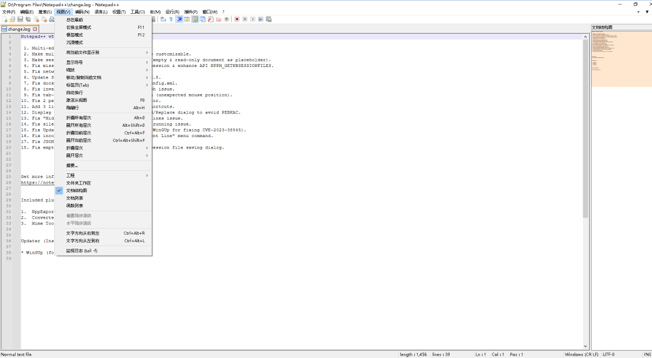Screen dimensions: 652x358
Task: Toggle 切换全屏模式 full screen entry
Action: point(104,27)
